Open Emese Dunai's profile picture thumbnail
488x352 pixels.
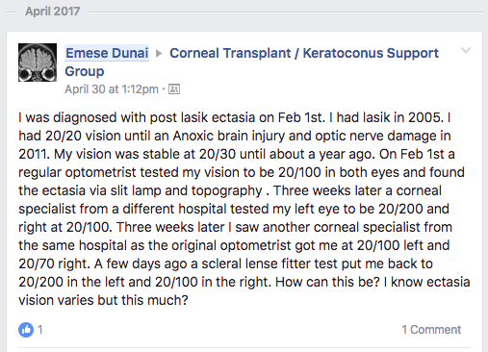(38, 63)
